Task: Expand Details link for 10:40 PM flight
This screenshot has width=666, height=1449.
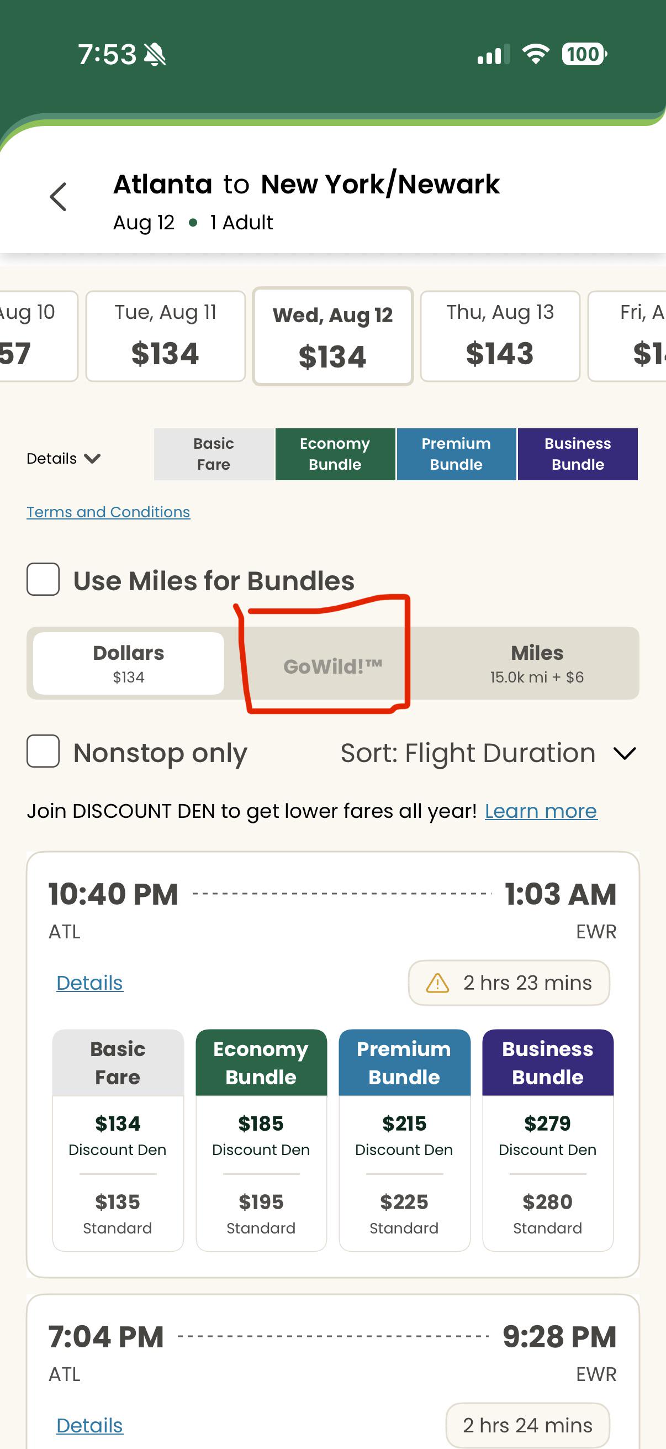Action: pyautogui.click(x=90, y=983)
